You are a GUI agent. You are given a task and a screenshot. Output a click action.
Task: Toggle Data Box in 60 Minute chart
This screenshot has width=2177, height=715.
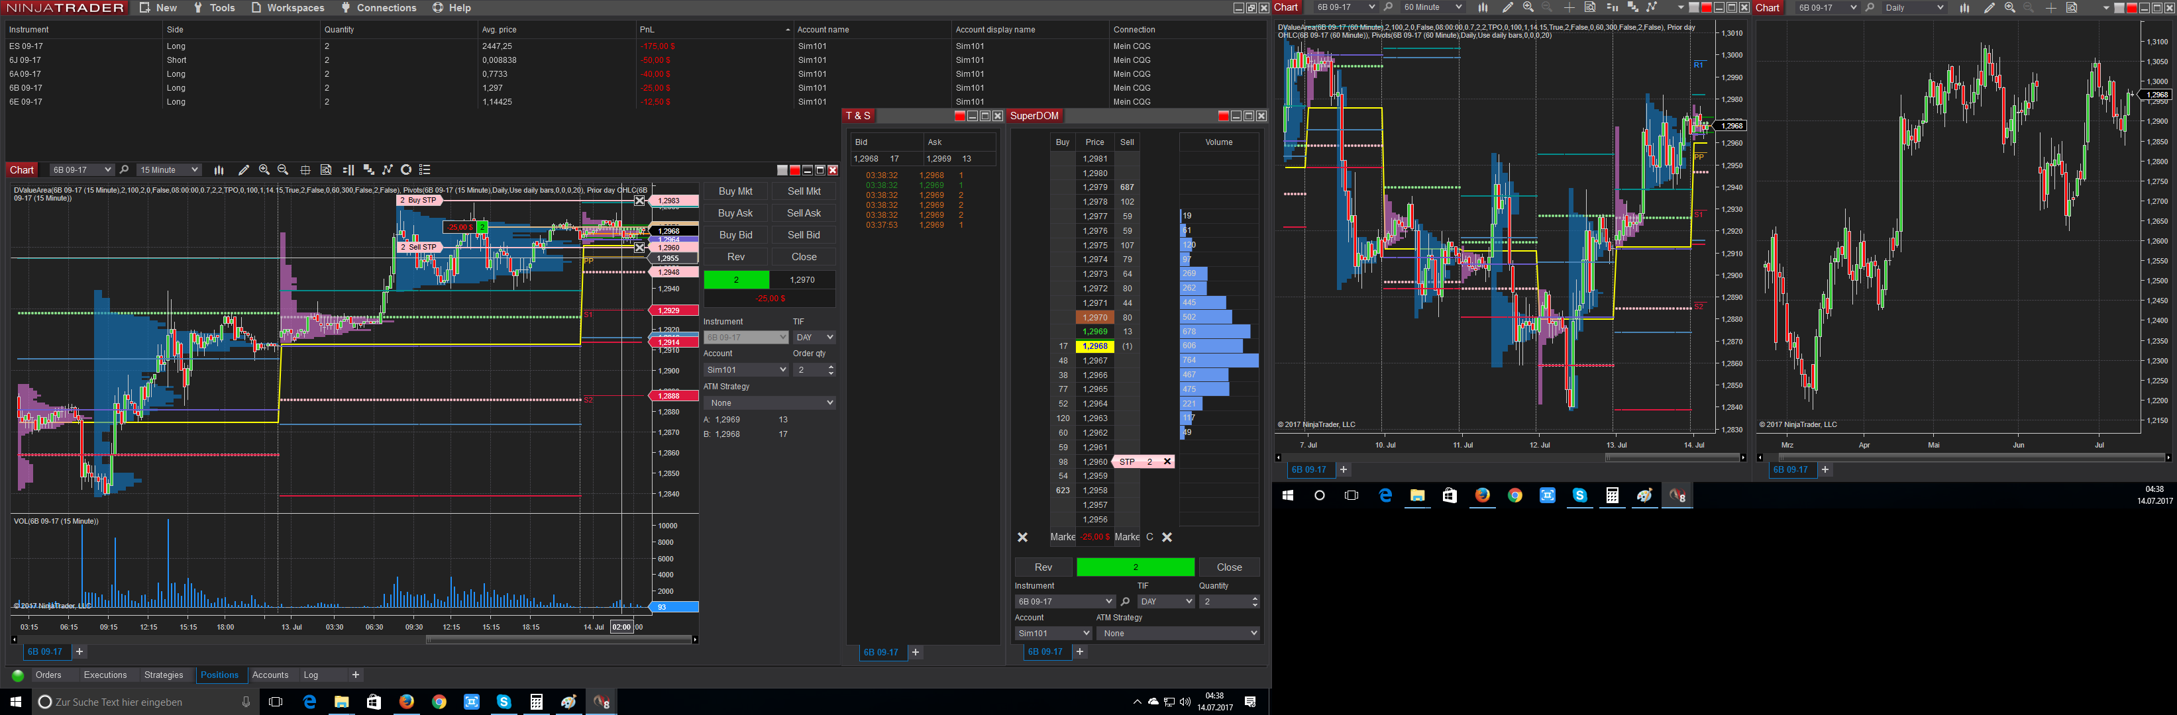click(x=1589, y=7)
